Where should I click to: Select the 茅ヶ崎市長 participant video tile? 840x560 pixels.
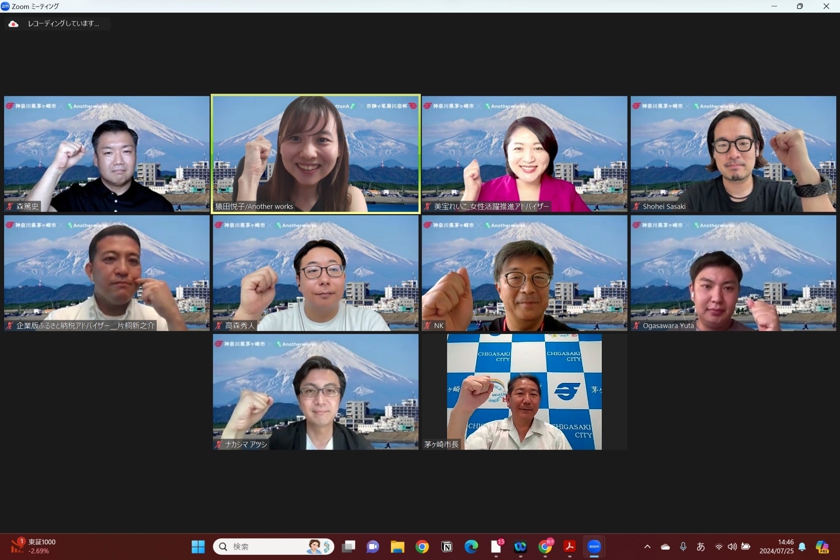[524, 392]
